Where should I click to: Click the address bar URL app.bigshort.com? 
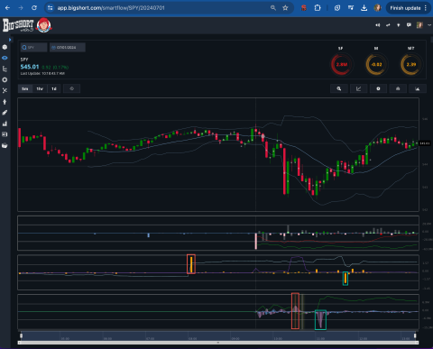[x=111, y=8]
